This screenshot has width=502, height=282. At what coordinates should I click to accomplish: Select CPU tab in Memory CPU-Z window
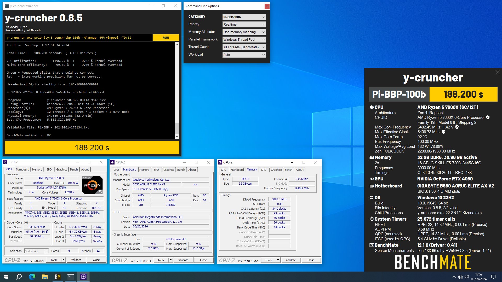pyautogui.click(x=224, y=170)
